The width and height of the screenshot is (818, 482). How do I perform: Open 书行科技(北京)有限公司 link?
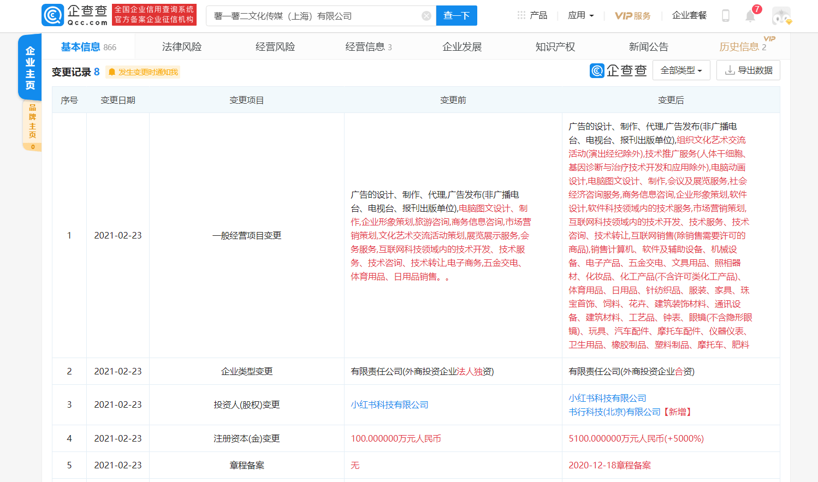[614, 412]
